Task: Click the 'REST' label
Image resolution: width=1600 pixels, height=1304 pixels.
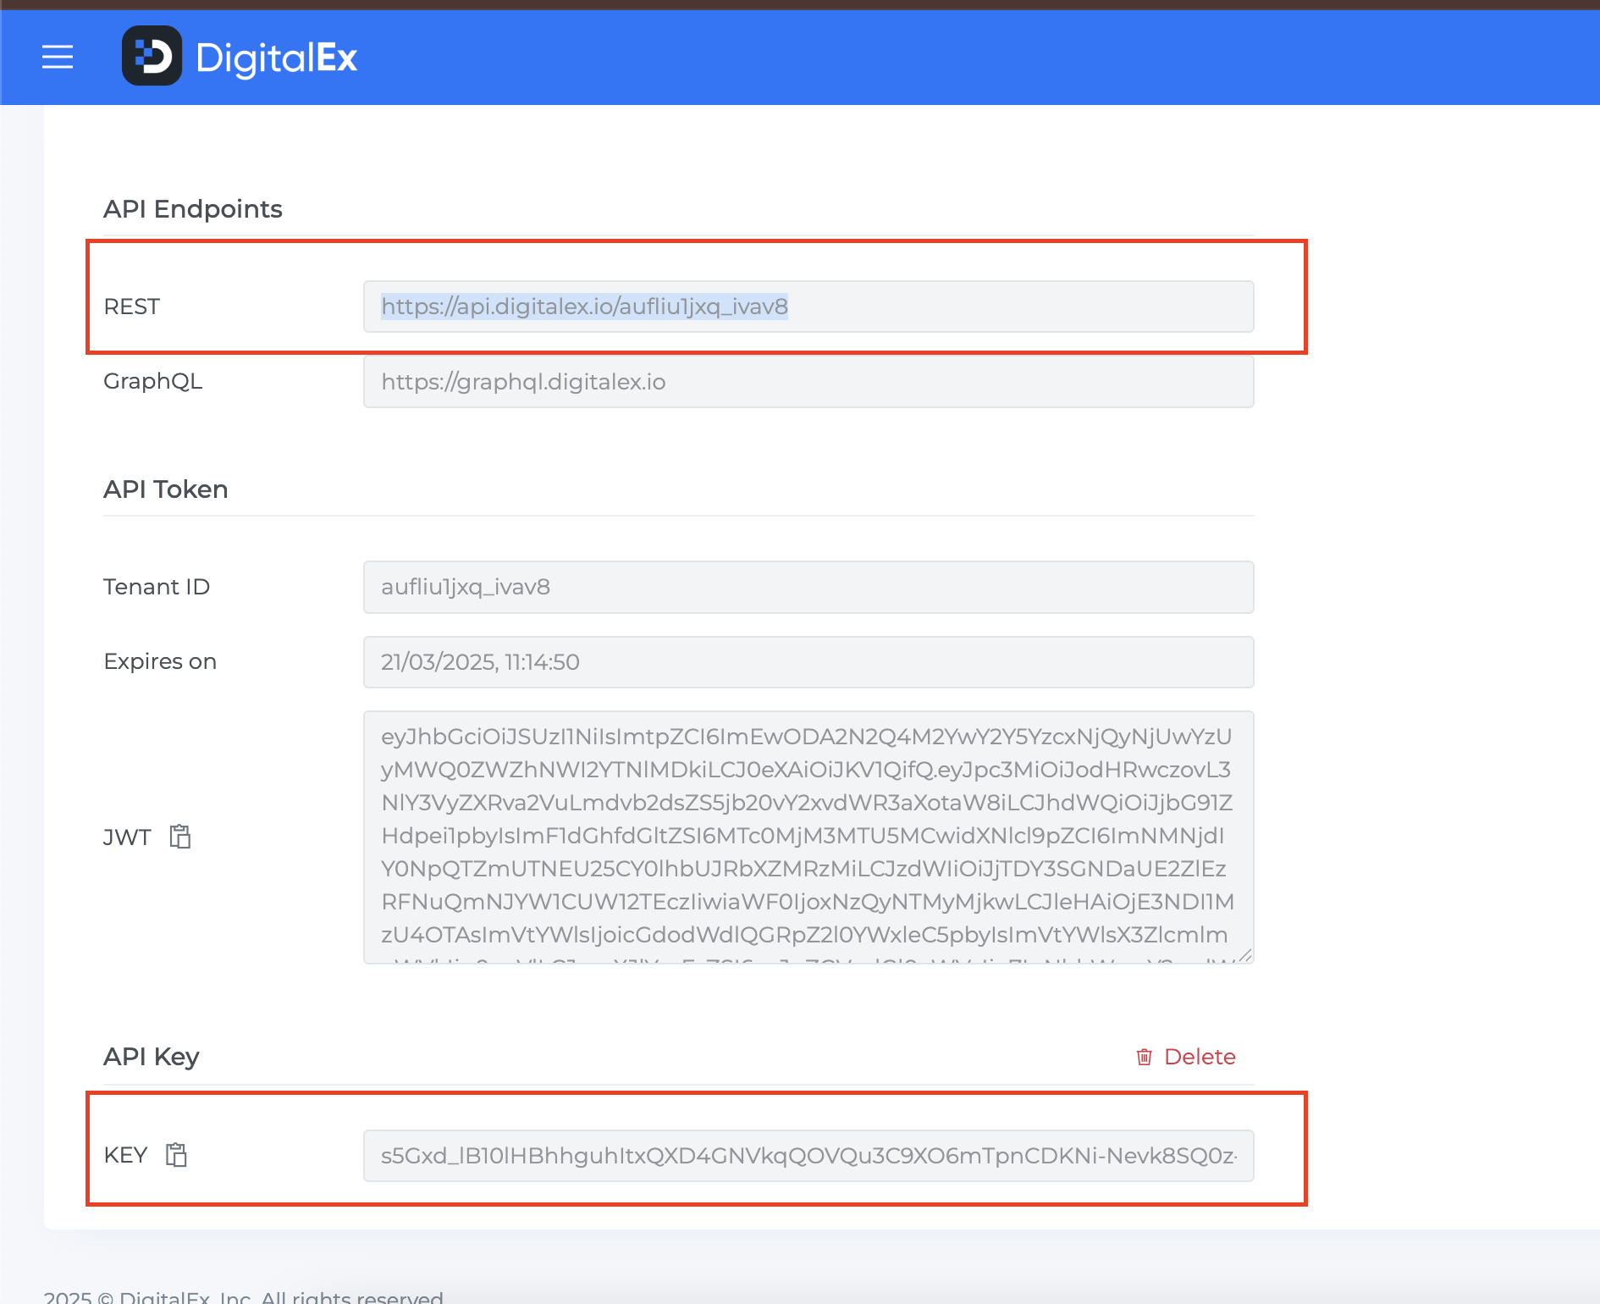Action: point(131,307)
